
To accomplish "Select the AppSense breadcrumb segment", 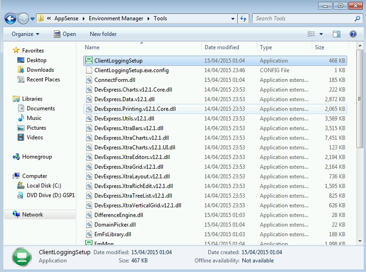I will click(67, 19).
